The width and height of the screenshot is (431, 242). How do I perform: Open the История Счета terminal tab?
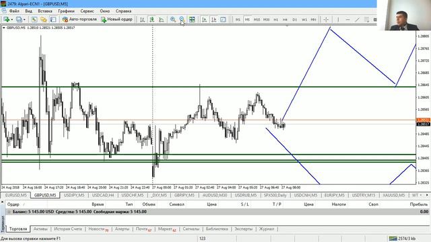68,229
